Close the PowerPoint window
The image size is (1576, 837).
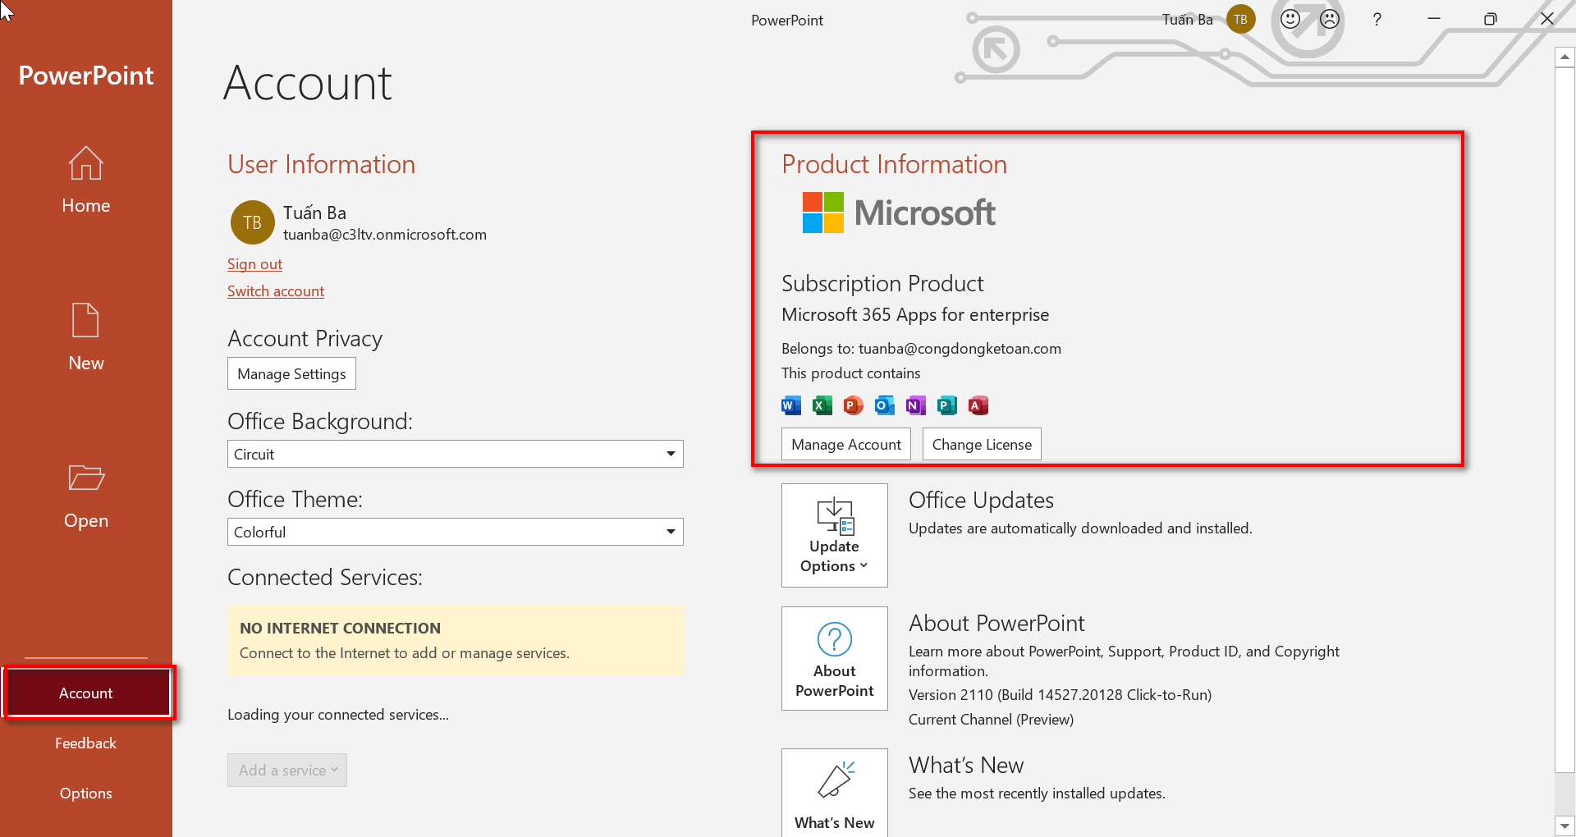(x=1547, y=19)
